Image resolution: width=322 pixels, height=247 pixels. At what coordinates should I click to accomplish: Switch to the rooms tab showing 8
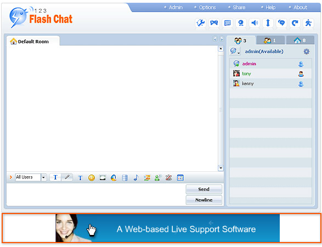pyautogui.click(x=300, y=40)
